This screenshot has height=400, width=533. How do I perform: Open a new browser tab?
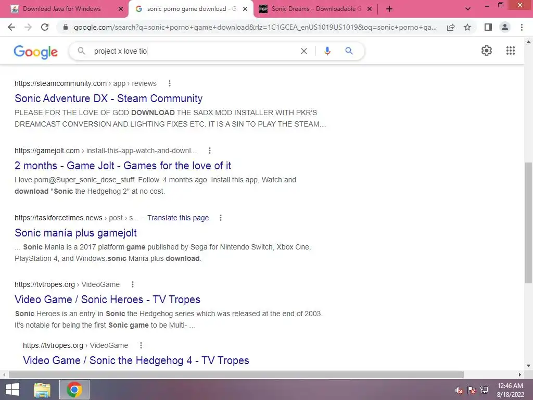pyautogui.click(x=389, y=9)
